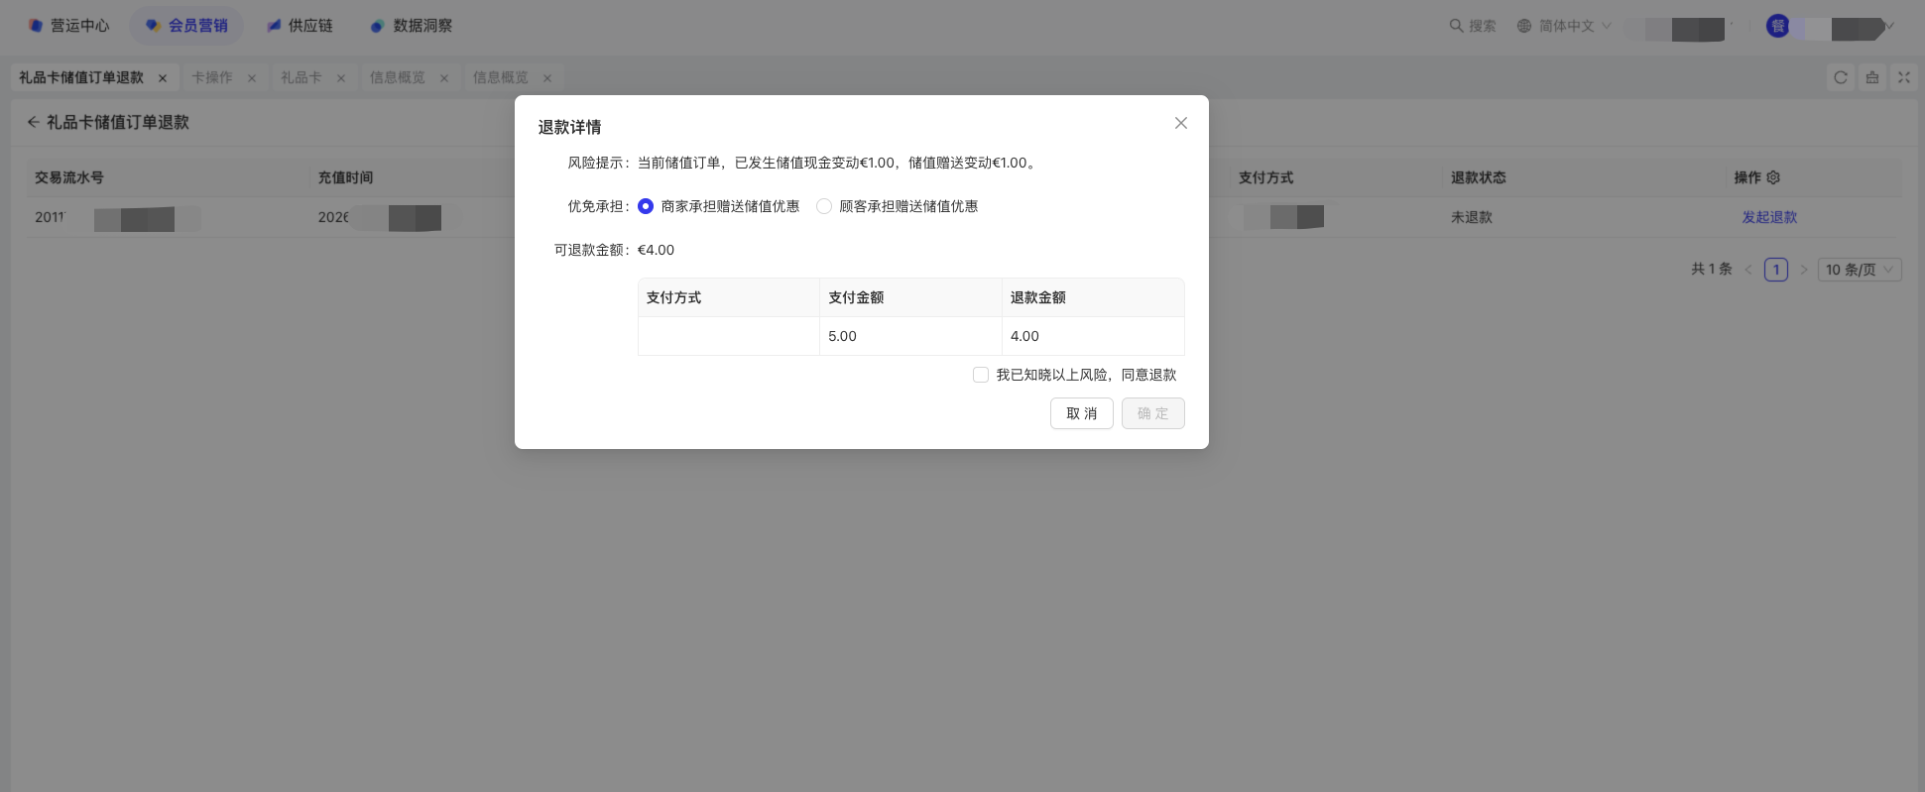Viewport: 1925px width, 792px height.
Task: Expand the 简体中文 language dropdown
Action: point(1607,26)
